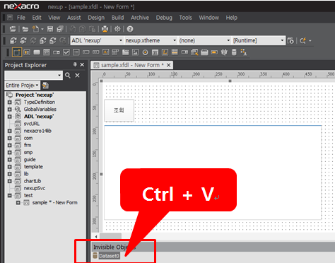This screenshot has width=335, height=263.
Task: Click the open folder toolbar icon
Action: click(25, 29)
